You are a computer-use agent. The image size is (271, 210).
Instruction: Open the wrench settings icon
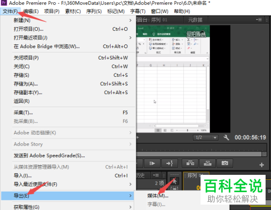click(226, 137)
